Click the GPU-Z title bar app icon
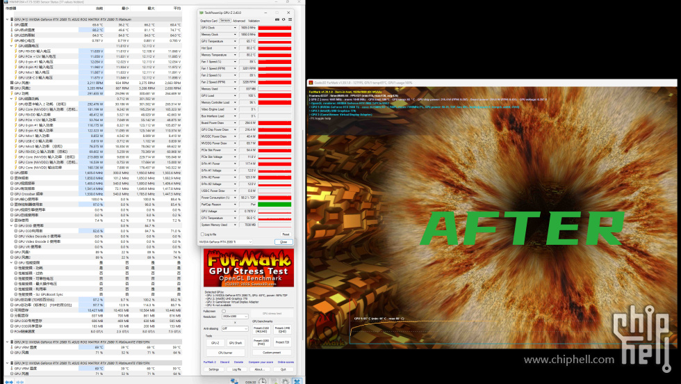The width and height of the screenshot is (681, 384). click(x=201, y=13)
